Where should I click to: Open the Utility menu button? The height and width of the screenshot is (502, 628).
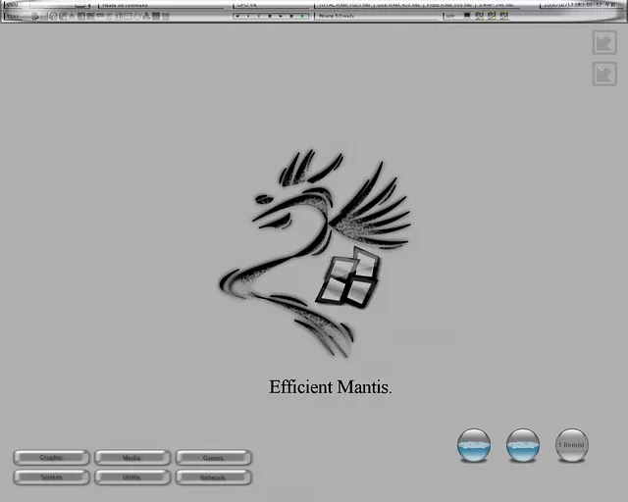[132, 477]
